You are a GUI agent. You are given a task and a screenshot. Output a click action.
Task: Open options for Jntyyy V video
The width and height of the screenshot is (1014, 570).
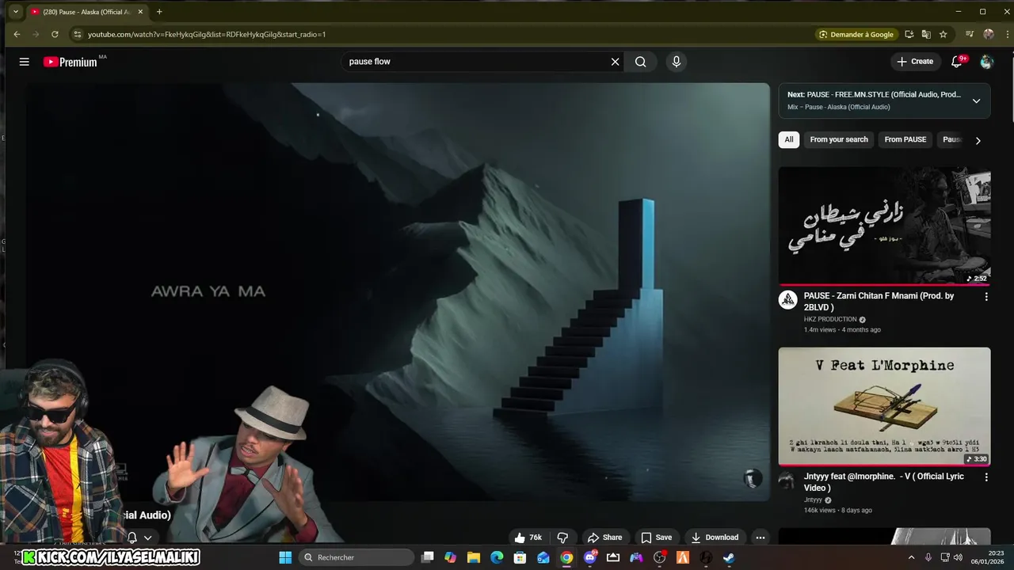click(986, 477)
